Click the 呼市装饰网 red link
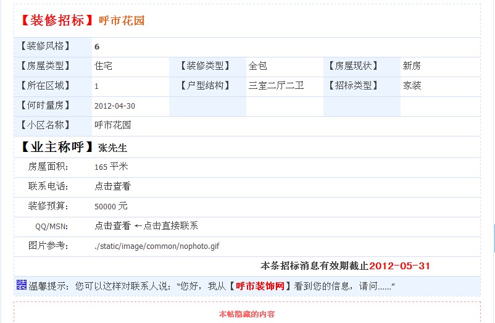This screenshot has height=323, width=495. (260, 286)
